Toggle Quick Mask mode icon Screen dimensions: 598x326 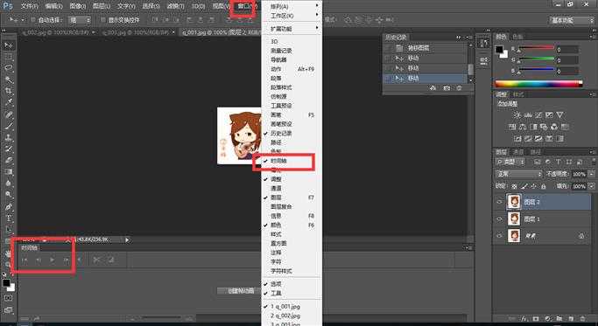(9, 298)
